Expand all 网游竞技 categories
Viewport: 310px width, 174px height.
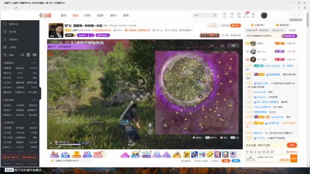[34, 63]
